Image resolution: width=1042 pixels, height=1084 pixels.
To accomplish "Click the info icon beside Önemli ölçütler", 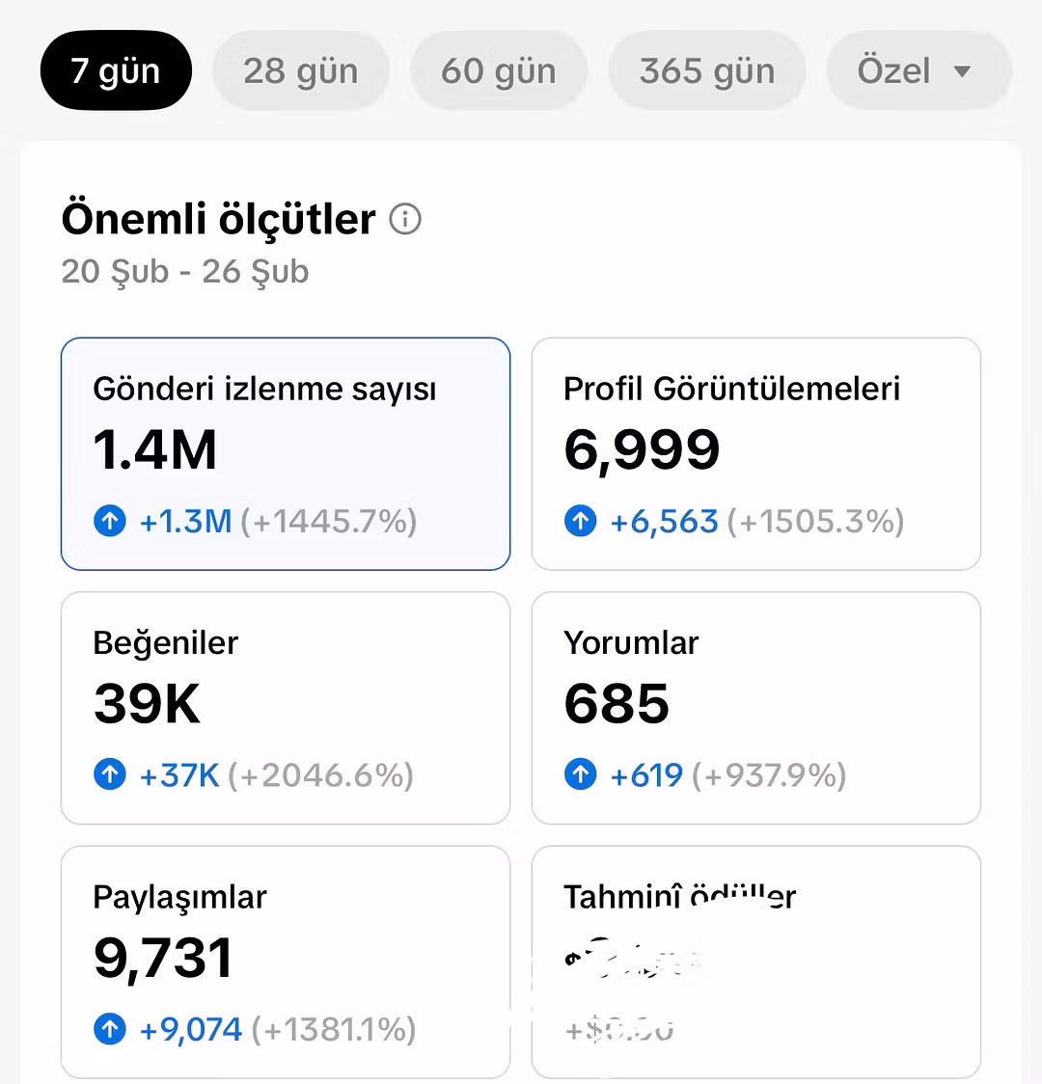I will [x=405, y=220].
